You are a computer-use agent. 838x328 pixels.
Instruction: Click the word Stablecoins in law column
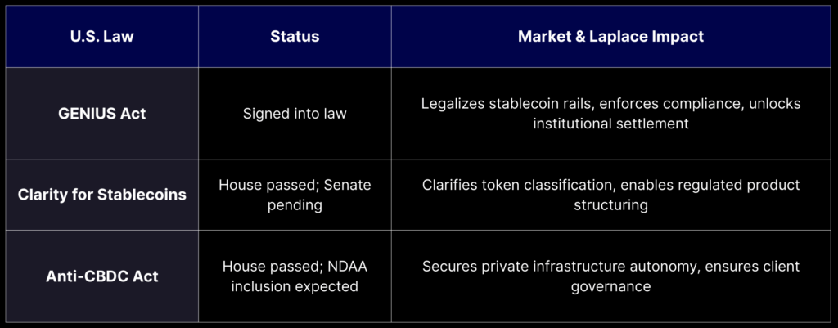[x=142, y=195]
